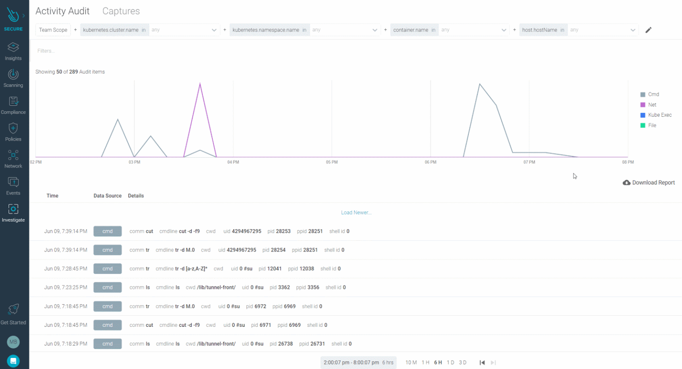Image resolution: width=682 pixels, height=369 pixels.
Task: Toggle the Cmd legend series
Action: coord(653,95)
